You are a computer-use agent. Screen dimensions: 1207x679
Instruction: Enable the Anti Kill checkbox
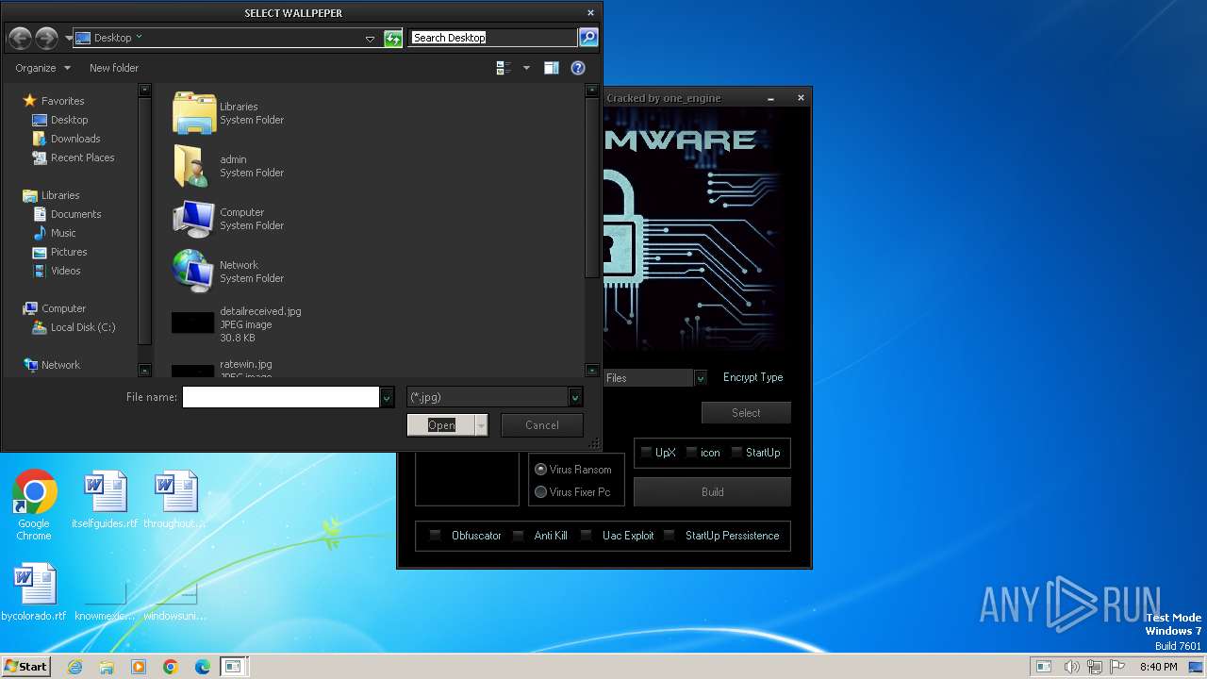click(518, 536)
